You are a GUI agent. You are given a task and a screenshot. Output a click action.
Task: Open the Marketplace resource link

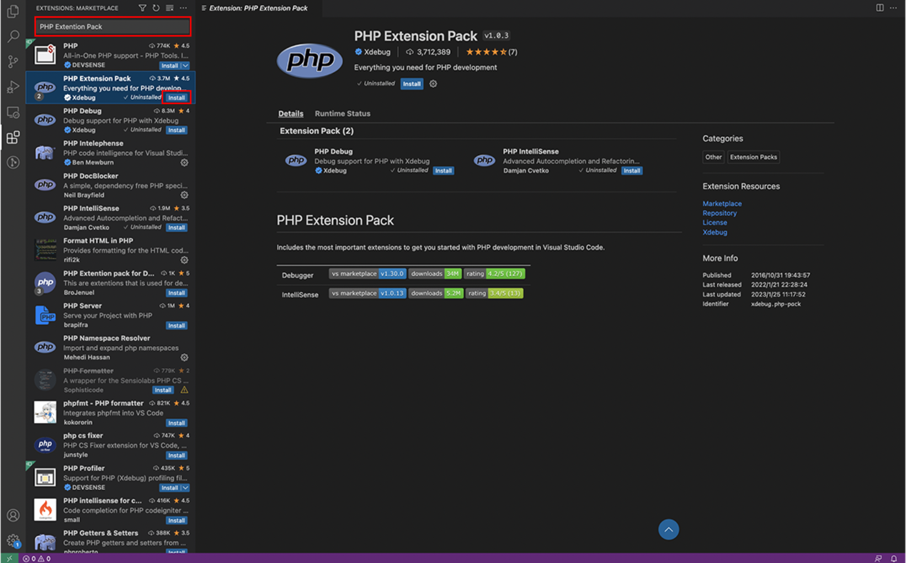point(722,204)
